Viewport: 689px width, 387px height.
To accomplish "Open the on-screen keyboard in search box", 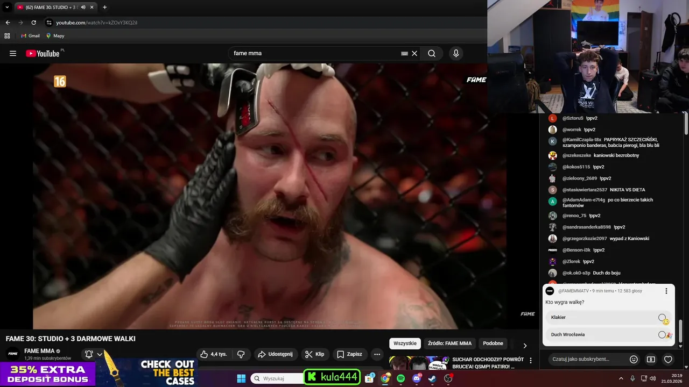I will click(404, 53).
